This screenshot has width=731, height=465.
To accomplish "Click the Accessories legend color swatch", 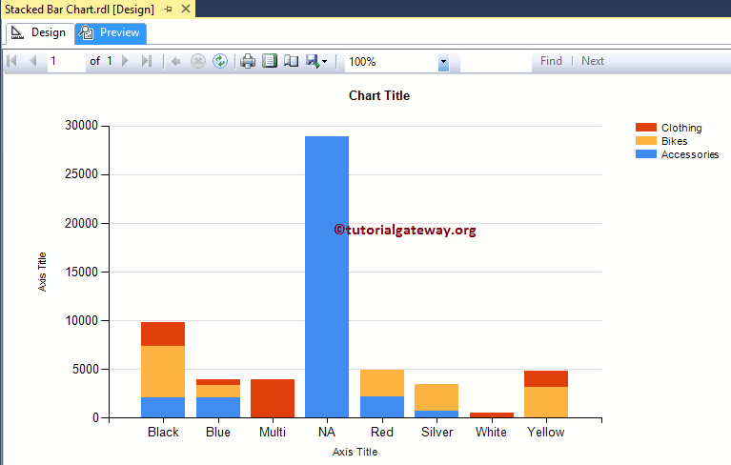I will (645, 153).
